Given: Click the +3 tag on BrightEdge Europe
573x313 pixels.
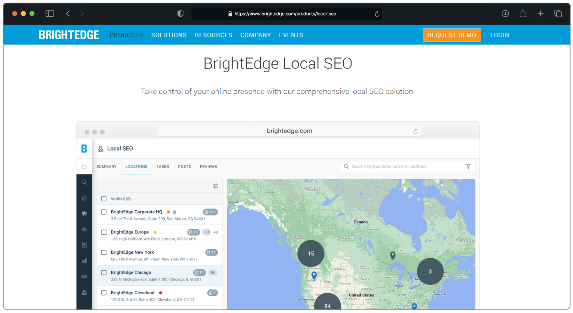Looking at the screenshot, I should [215, 232].
